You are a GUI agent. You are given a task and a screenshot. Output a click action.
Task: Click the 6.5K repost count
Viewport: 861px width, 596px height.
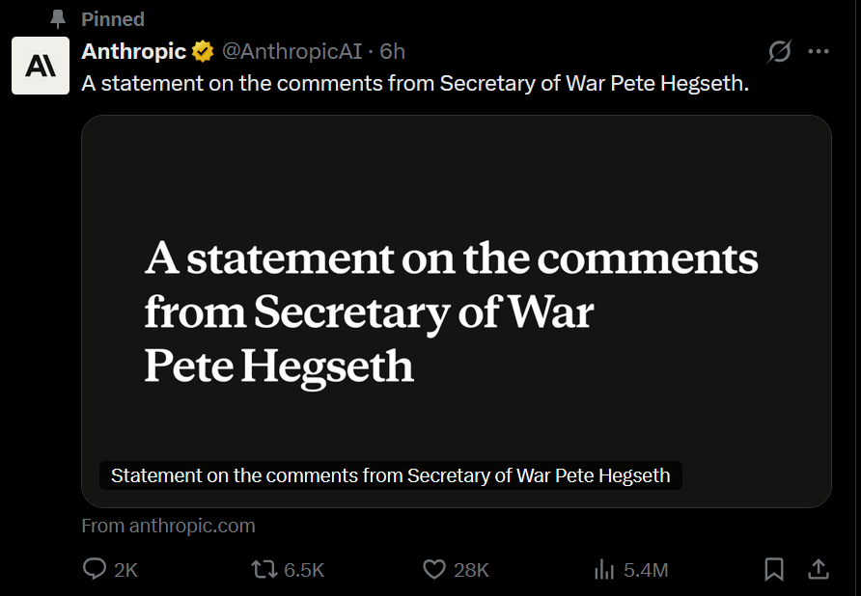[x=304, y=570]
